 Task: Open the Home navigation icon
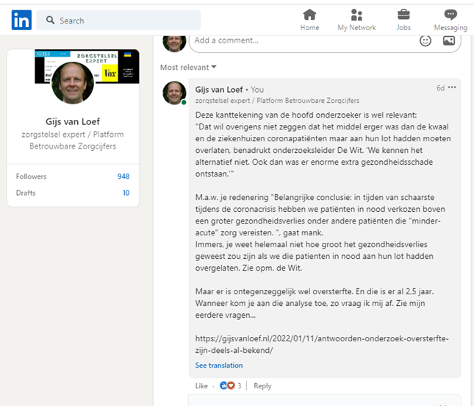click(309, 15)
